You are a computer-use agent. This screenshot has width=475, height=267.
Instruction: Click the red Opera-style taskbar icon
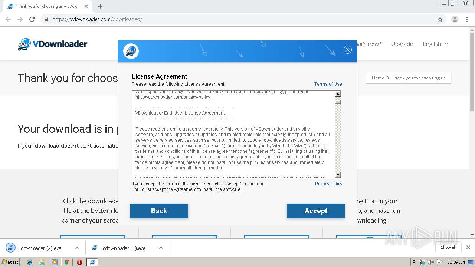pyautogui.click(x=79, y=262)
